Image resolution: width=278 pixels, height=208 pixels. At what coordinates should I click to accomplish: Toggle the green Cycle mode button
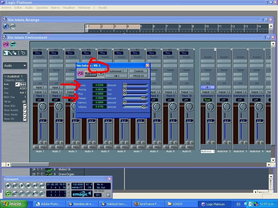(8, 193)
